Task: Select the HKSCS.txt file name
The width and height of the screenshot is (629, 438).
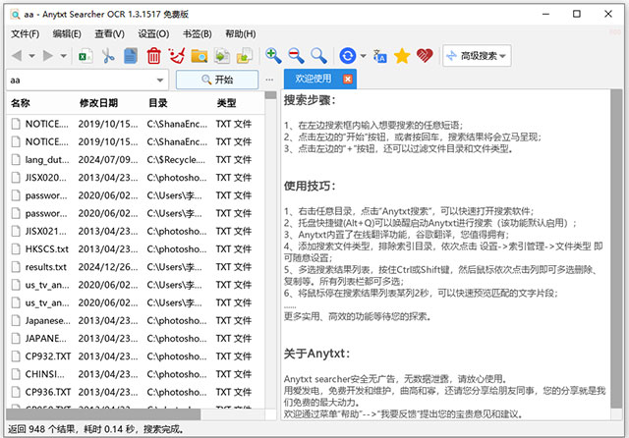Action: point(47,248)
